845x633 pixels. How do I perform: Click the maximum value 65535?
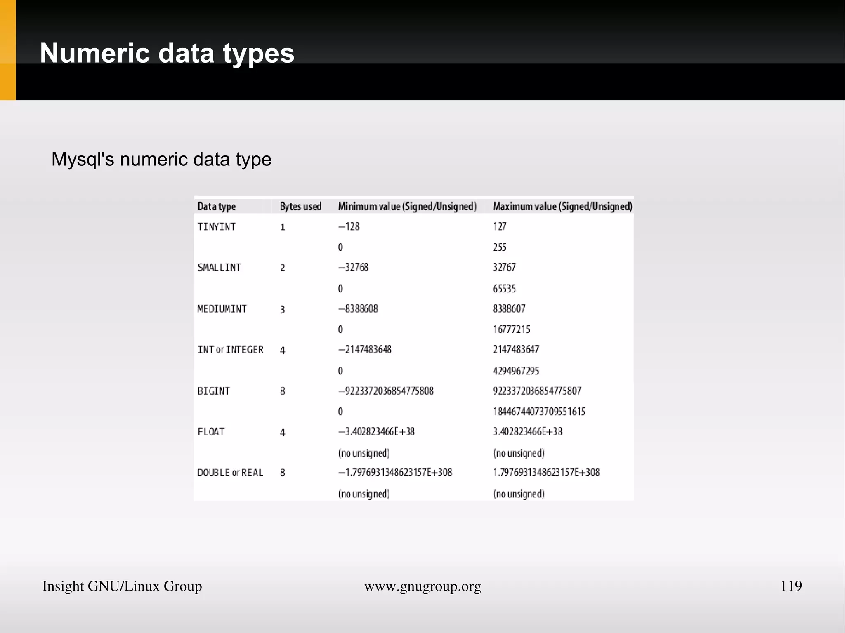pos(504,288)
